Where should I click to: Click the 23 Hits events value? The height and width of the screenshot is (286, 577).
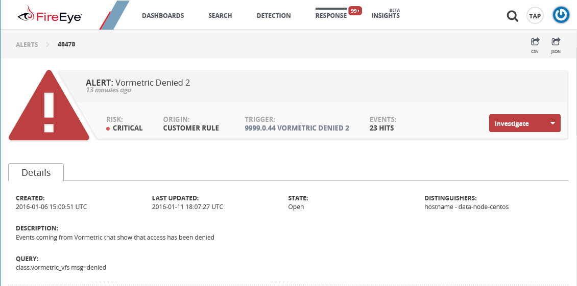click(381, 128)
